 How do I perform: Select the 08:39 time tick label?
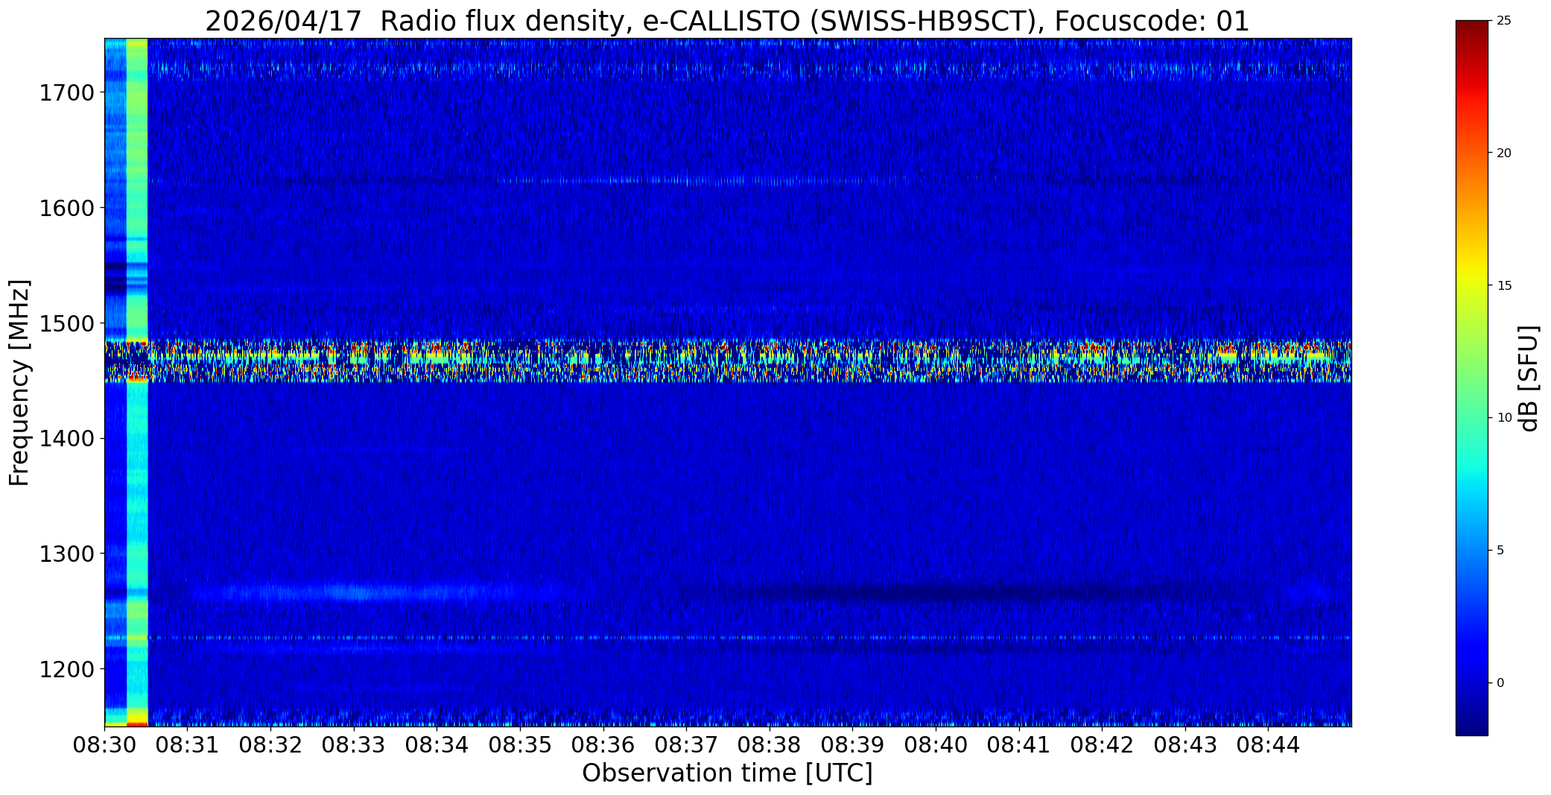point(853,745)
